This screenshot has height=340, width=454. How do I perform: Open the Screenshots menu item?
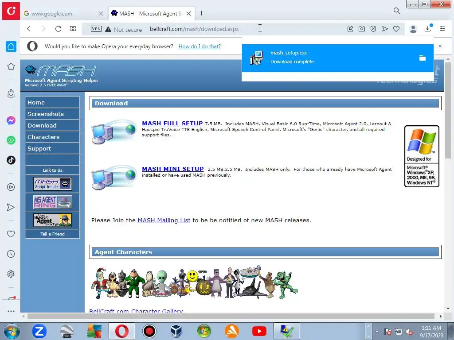click(x=52, y=114)
